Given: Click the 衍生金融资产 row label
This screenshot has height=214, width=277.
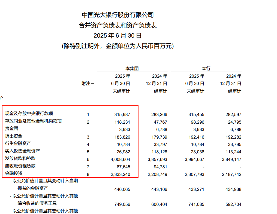Looking at the screenshot, I should click(x=18, y=143).
